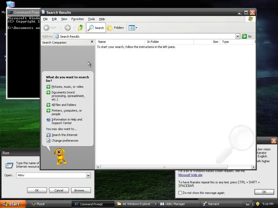Click green arrow beside Pictures, music, or video
The height and width of the screenshot is (208, 278).
(x=48, y=87)
